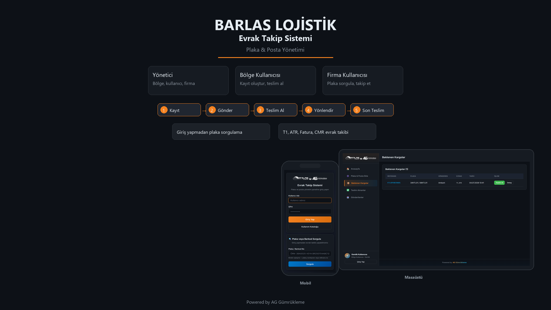Open the KTLGPENDING01 reference link
The image size is (551, 310).
(x=394, y=183)
